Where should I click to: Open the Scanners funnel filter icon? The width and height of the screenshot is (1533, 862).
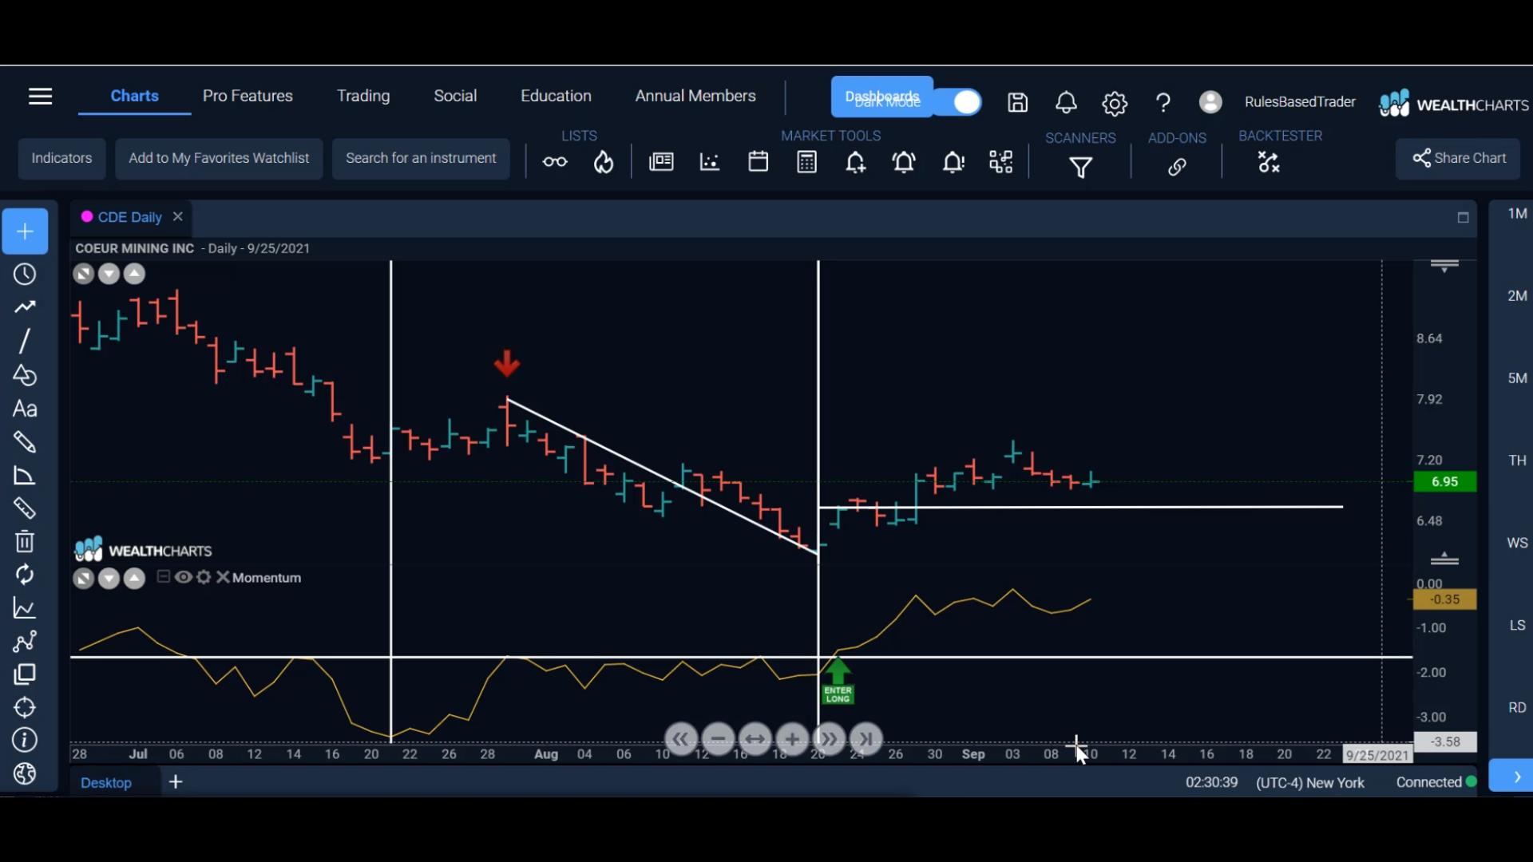point(1080,168)
